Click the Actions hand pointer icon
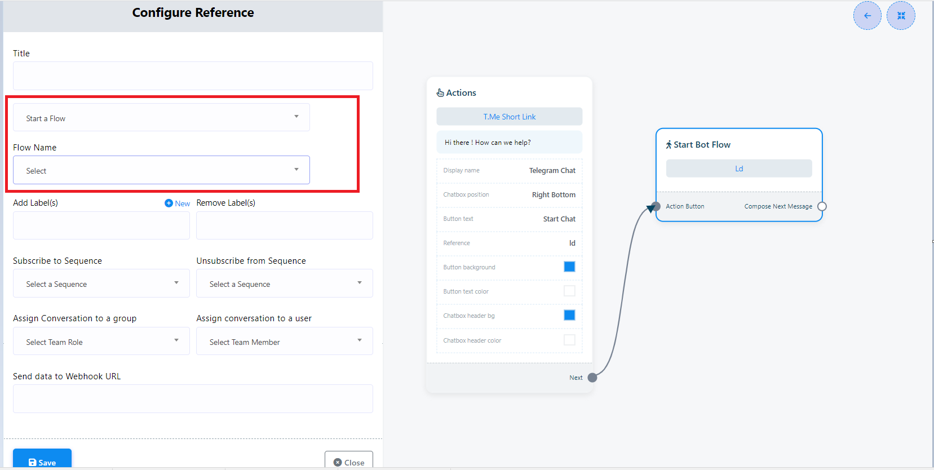 click(x=440, y=93)
